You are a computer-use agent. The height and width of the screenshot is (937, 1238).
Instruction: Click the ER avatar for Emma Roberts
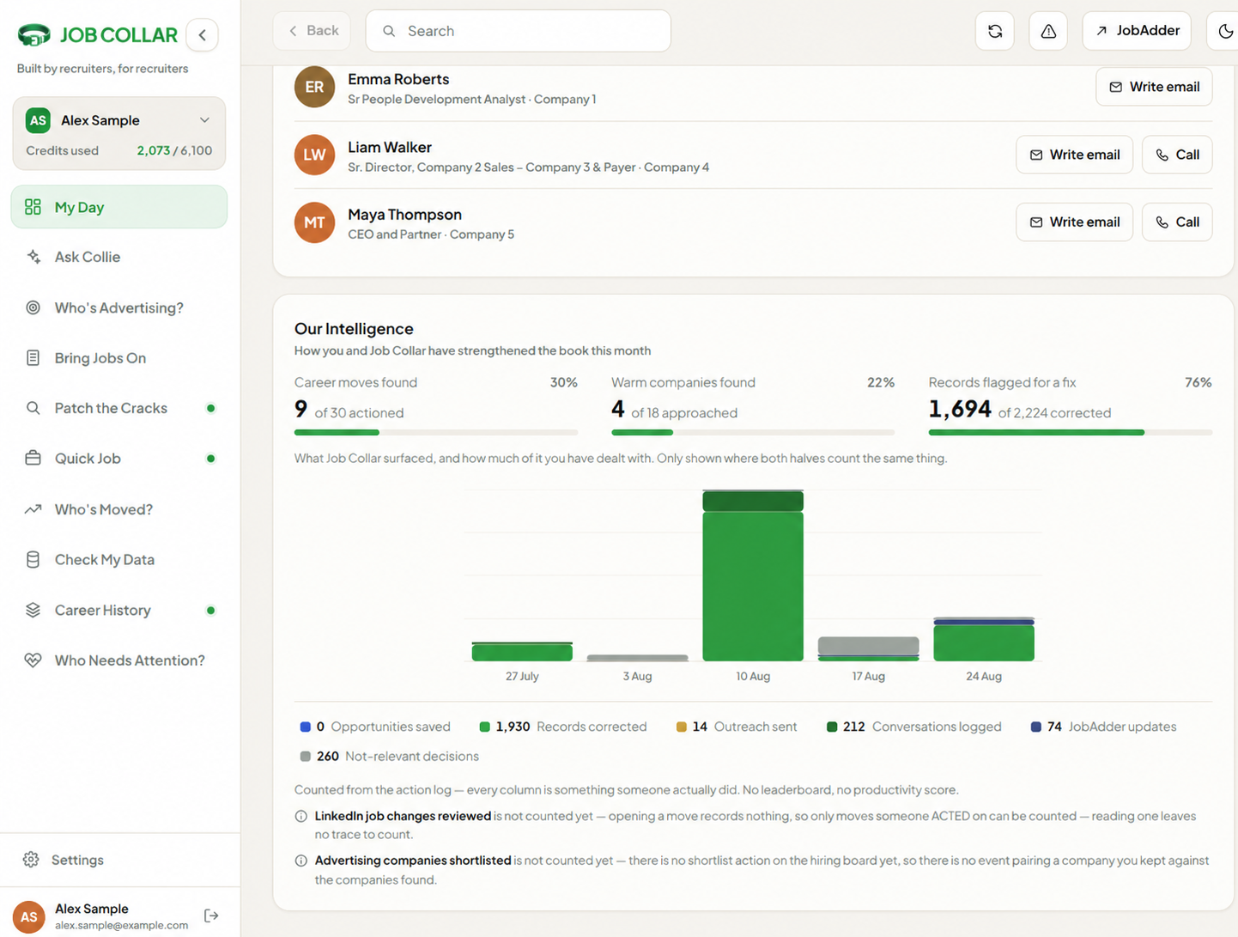tap(314, 87)
